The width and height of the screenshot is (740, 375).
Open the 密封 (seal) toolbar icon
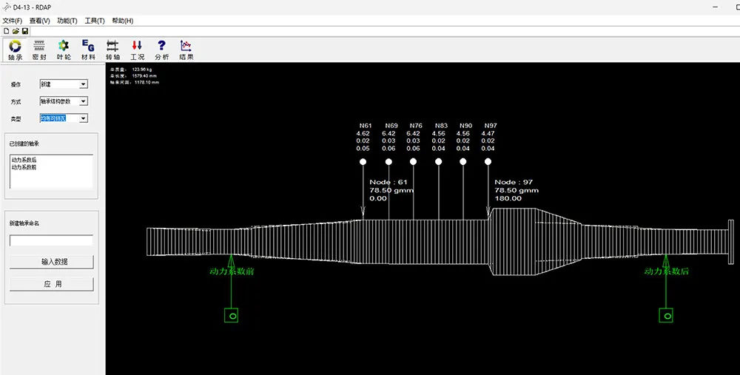[x=39, y=50]
